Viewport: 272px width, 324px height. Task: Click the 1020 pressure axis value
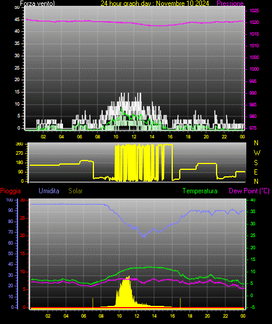point(254,22)
